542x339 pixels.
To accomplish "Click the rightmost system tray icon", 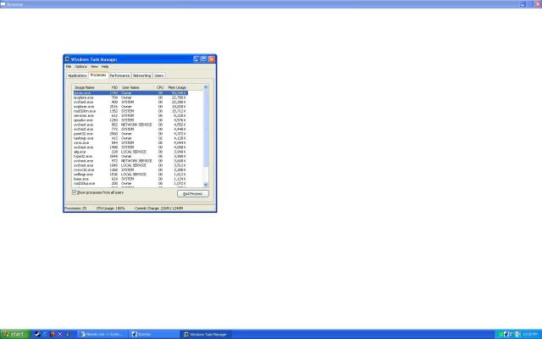I will tap(518, 334).
